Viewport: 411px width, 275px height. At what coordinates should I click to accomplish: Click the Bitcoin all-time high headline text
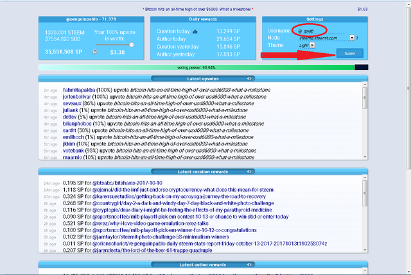[198, 9]
